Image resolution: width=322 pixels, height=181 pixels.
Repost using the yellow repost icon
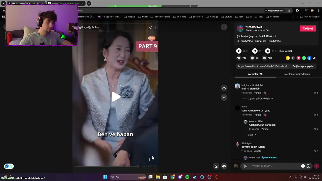coord(288,58)
